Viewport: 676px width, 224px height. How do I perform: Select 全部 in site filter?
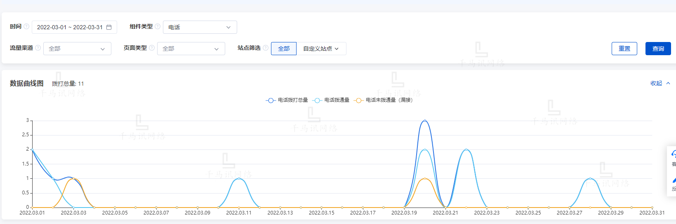(x=284, y=49)
